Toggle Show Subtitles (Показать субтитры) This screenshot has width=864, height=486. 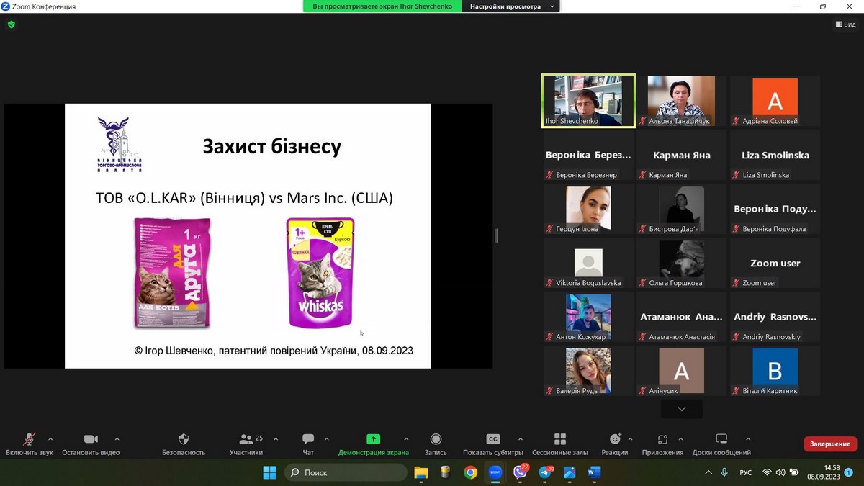click(492, 439)
